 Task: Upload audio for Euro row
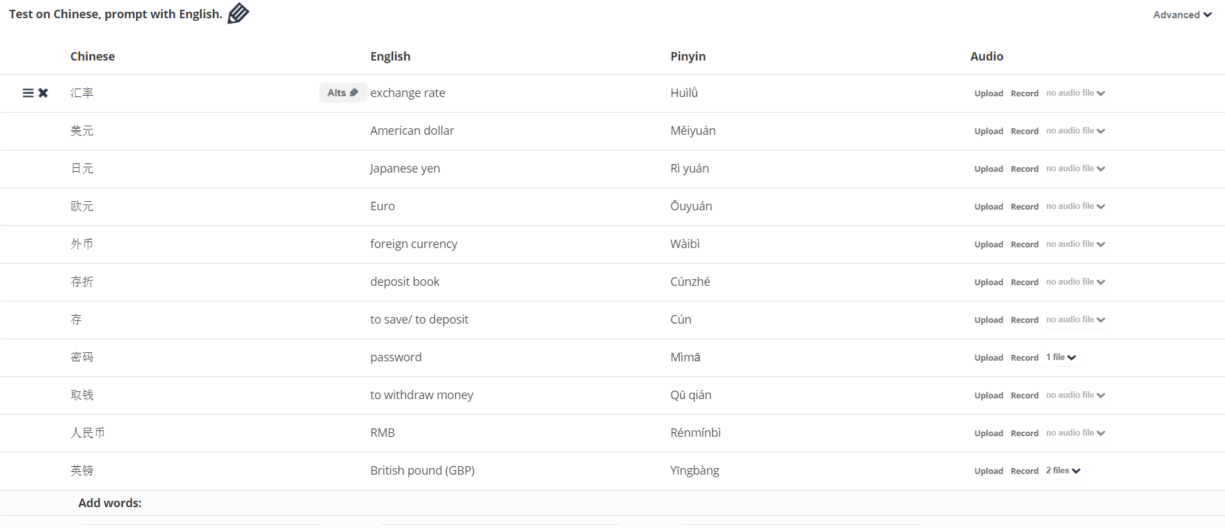click(988, 206)
